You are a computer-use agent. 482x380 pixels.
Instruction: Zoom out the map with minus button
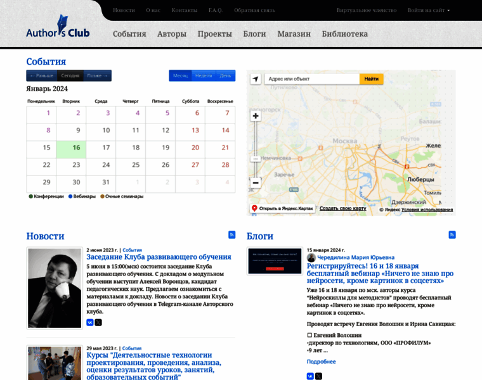coord(256,182)
